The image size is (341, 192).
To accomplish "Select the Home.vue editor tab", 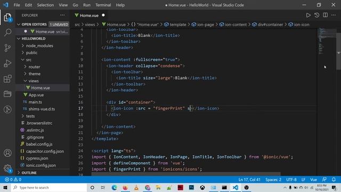I will click(89, 15).
